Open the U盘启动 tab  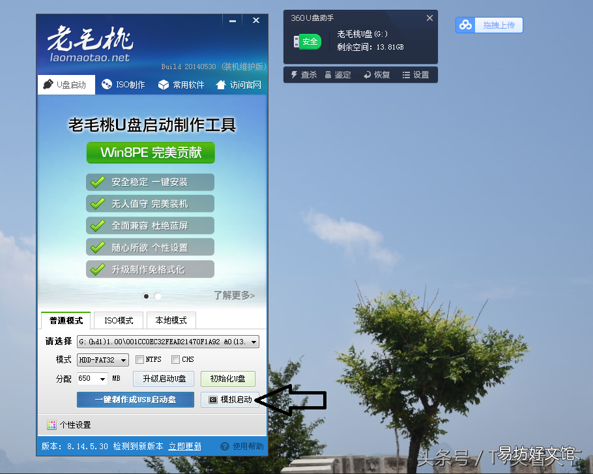(x=66, y=84)
